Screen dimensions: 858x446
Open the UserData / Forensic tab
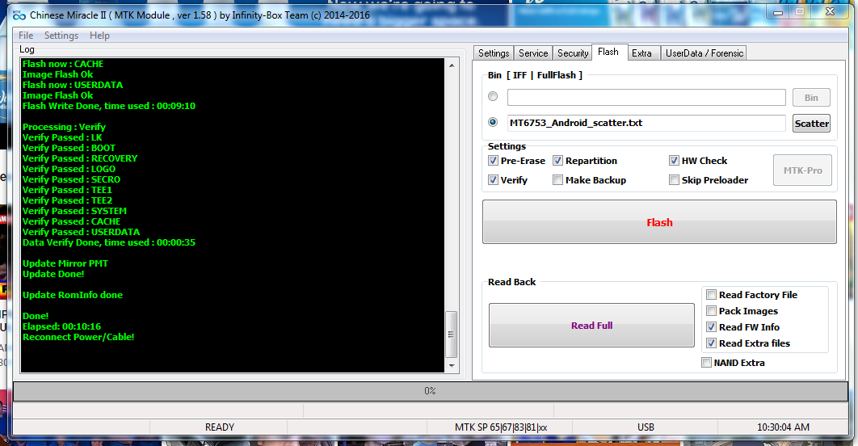(x=704, y=53)
